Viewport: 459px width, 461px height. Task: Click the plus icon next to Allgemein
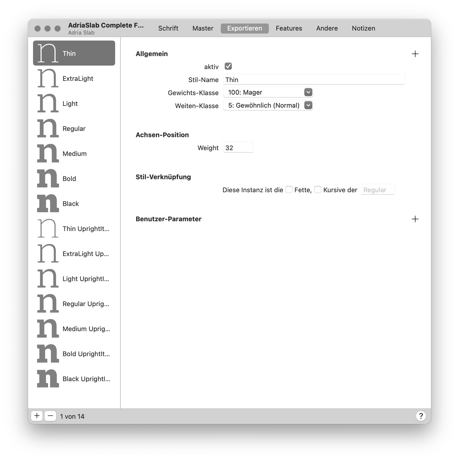[415, 54]
